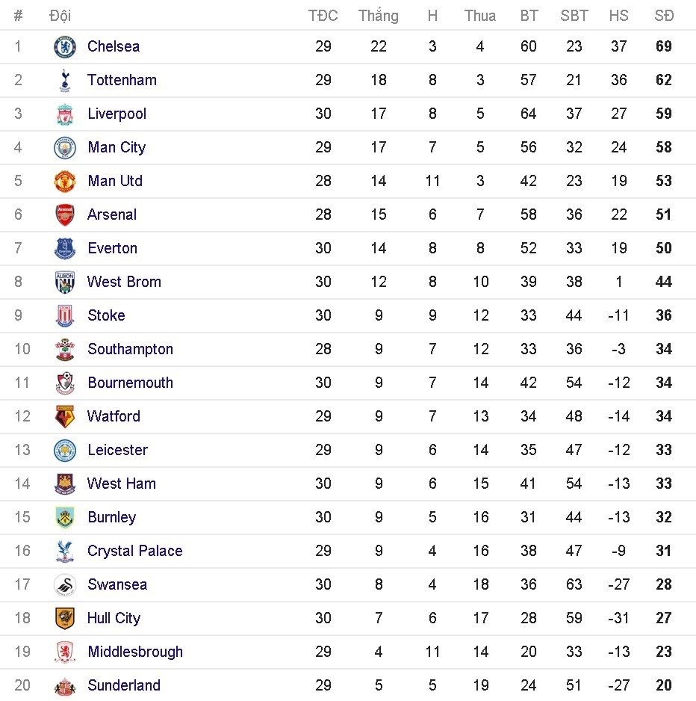Click the Man City crest icon

point(65,148)
